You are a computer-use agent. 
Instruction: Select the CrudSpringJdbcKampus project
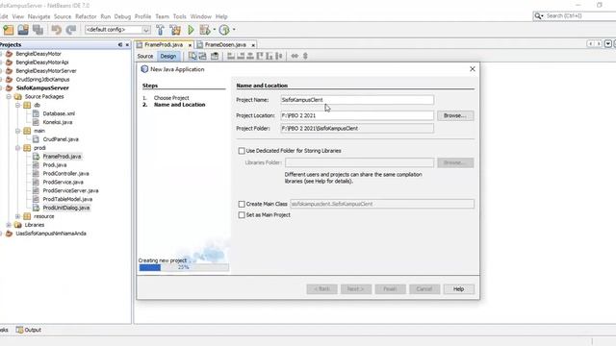coord(42,80)
